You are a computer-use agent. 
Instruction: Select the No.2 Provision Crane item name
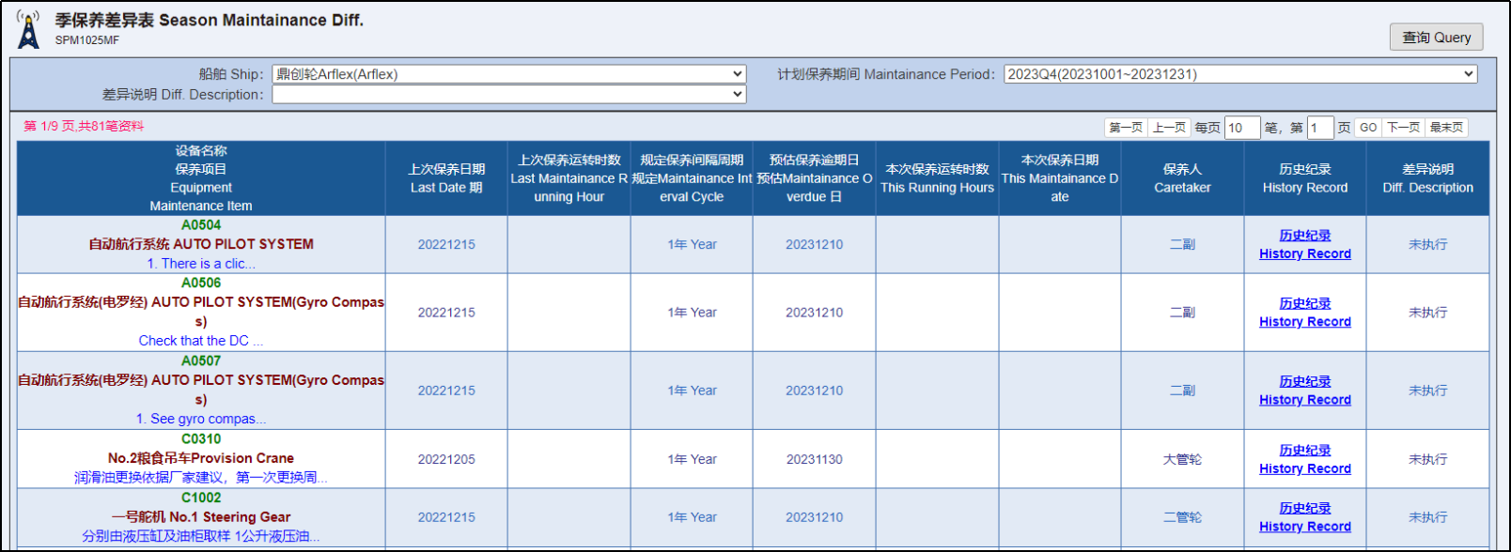pyautogui.click(x=201, y=458)
